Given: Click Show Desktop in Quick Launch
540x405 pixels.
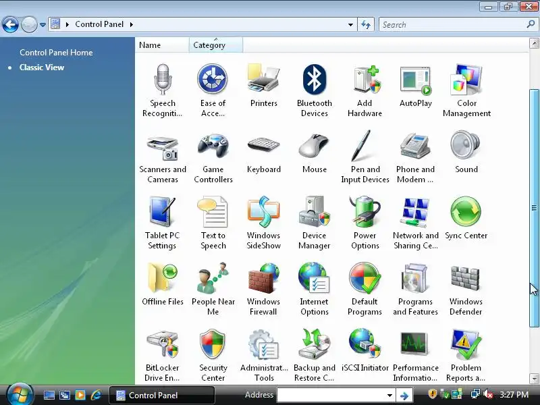Looking at the screenshot, I should (49, 395).
